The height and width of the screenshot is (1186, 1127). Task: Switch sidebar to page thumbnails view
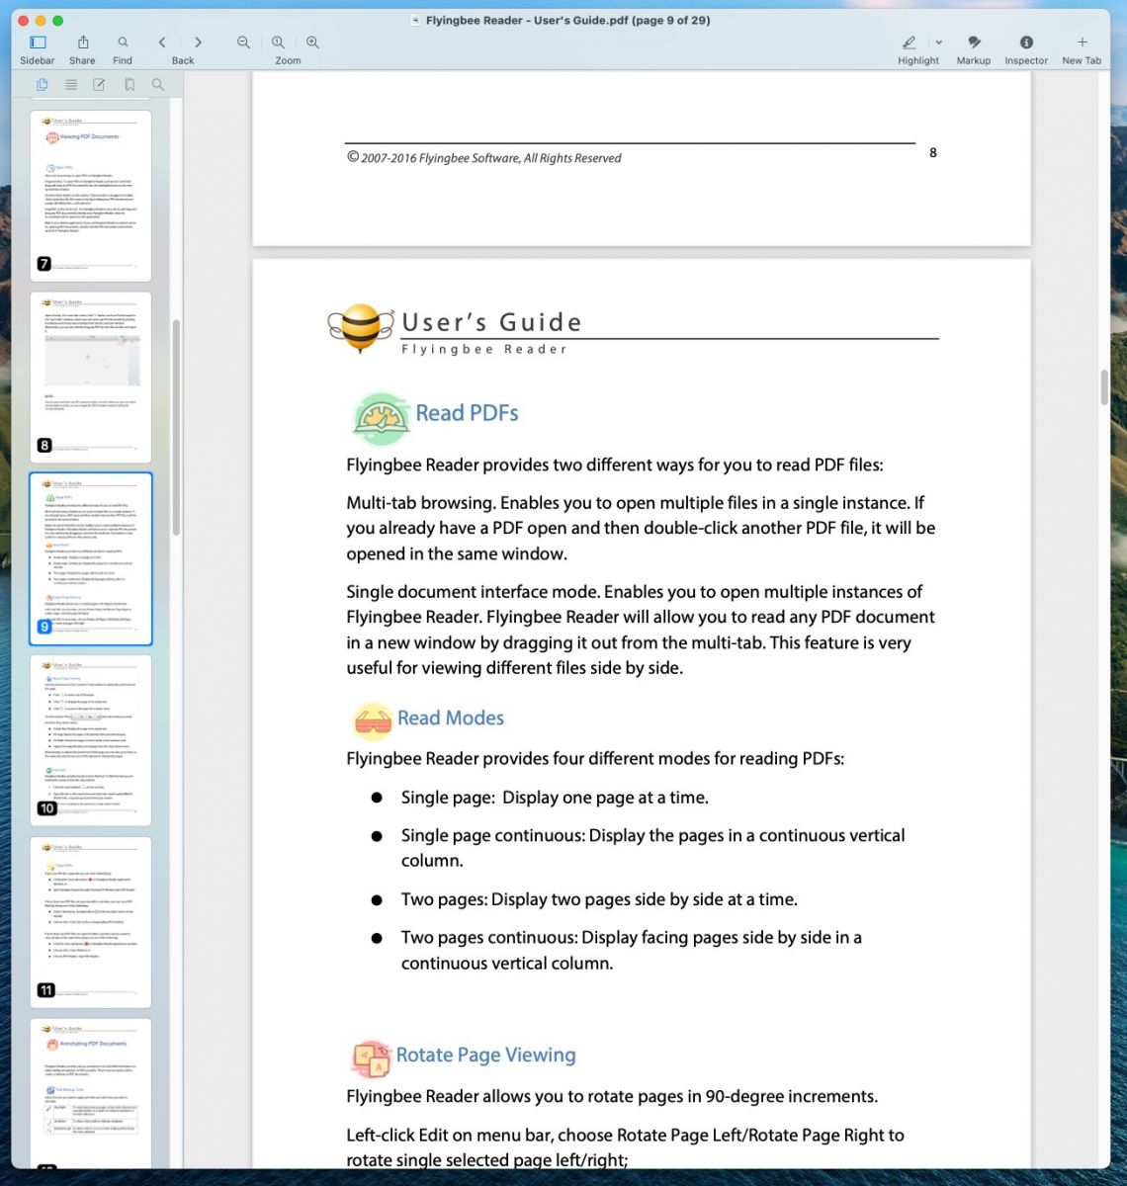(42, 85)
